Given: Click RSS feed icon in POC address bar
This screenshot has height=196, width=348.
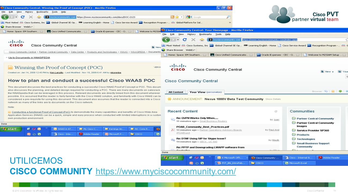Looking at the screenshot, I should coord(172,17).
